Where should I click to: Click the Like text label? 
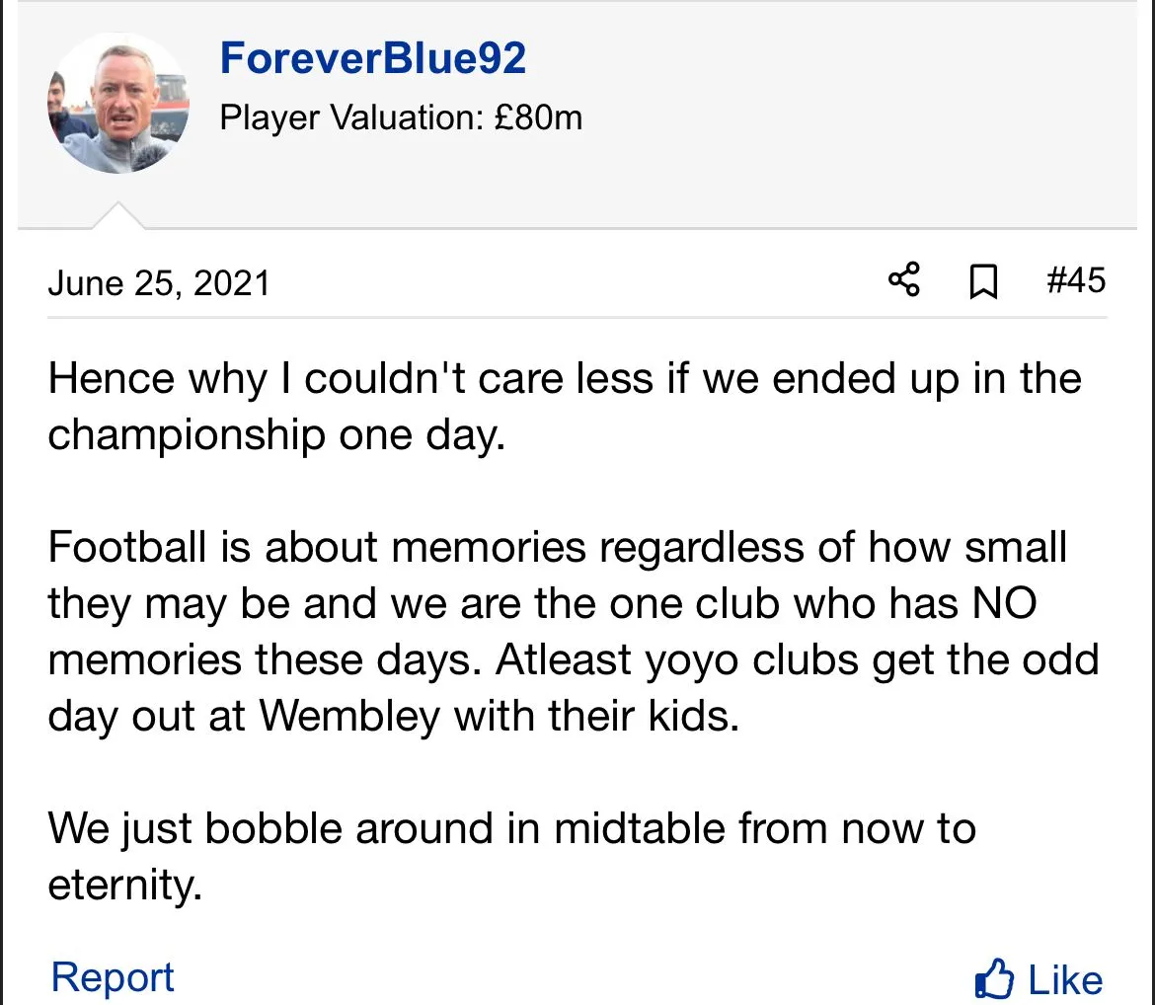[x=1065, y=980]
